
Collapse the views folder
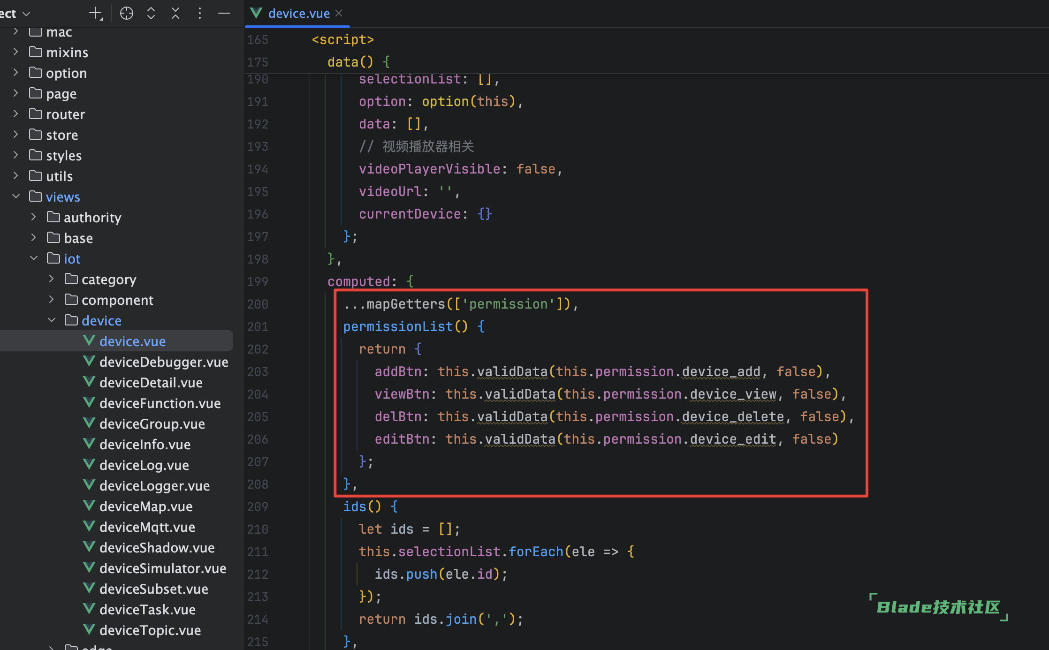tap(16, 197)
